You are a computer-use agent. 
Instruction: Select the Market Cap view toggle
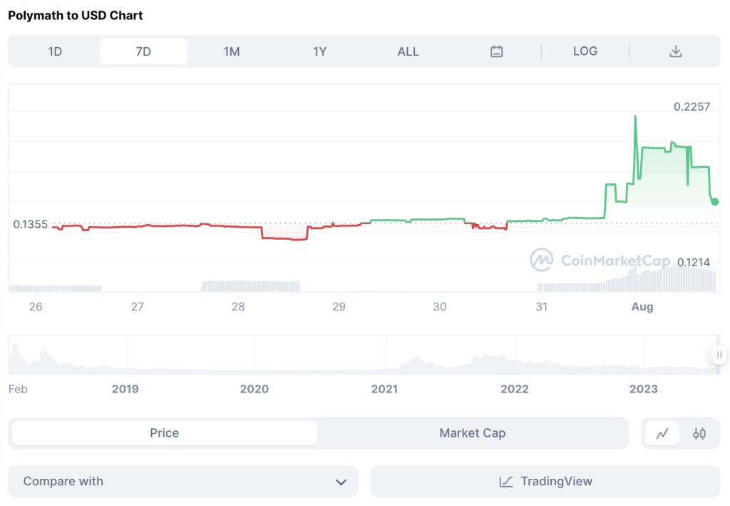472,433
